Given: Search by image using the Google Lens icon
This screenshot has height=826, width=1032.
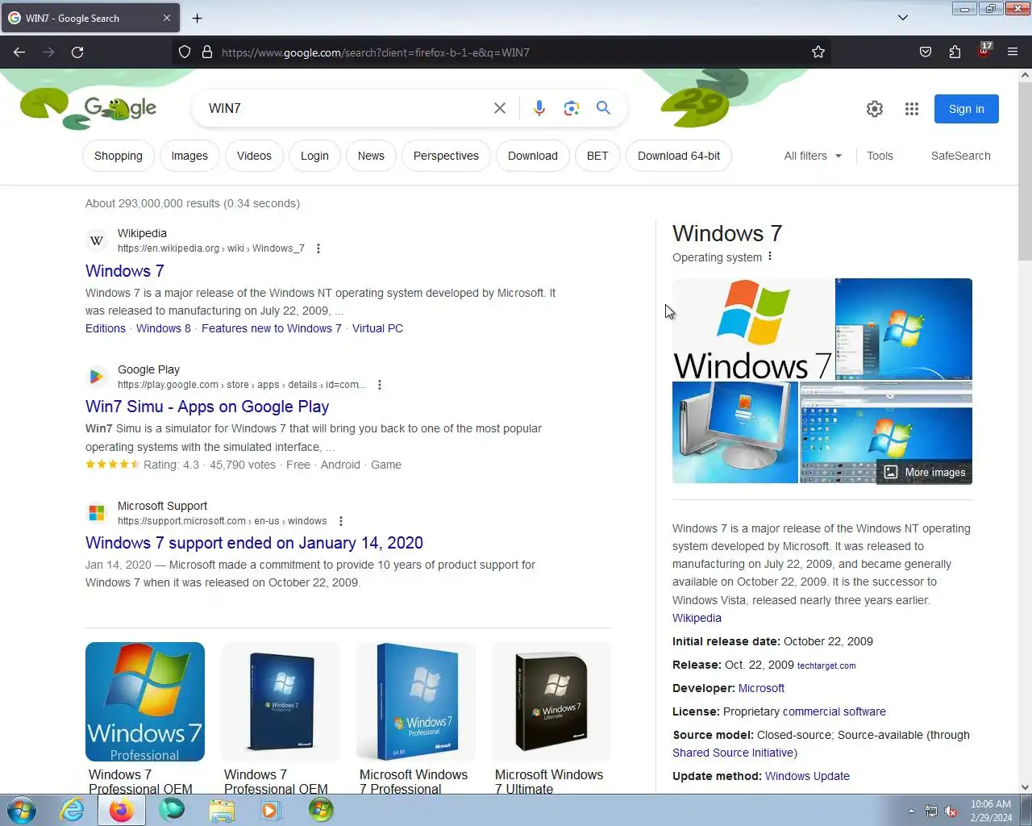Looking at the screenshot, I should [x=572, y=108].
